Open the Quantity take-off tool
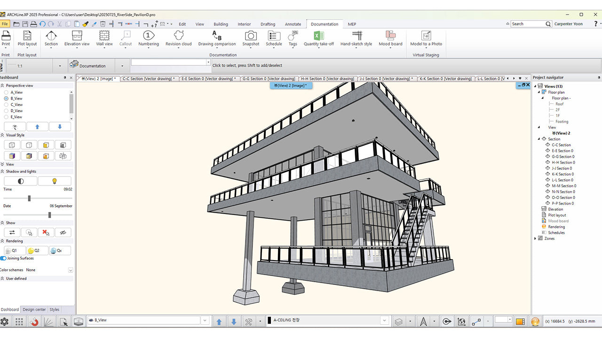Viewport: 602px width, 338px height. click(x=318, y=38)
